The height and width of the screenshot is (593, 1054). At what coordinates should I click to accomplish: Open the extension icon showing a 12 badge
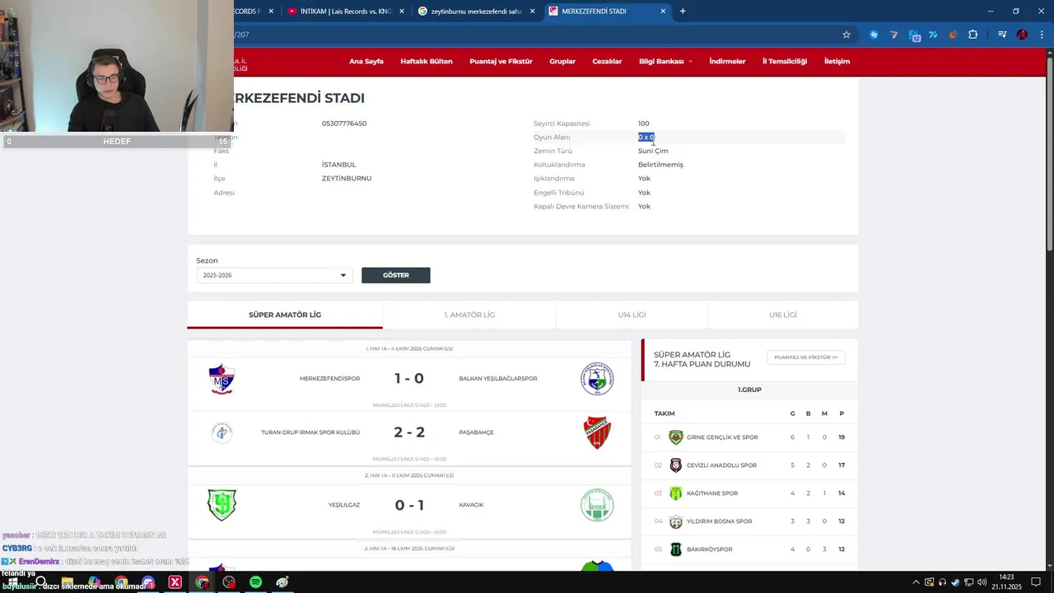914,35
